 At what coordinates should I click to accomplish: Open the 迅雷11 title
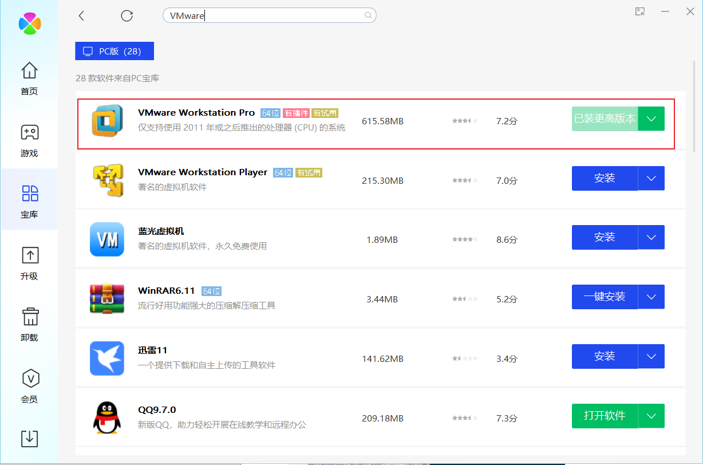(152, 350)
